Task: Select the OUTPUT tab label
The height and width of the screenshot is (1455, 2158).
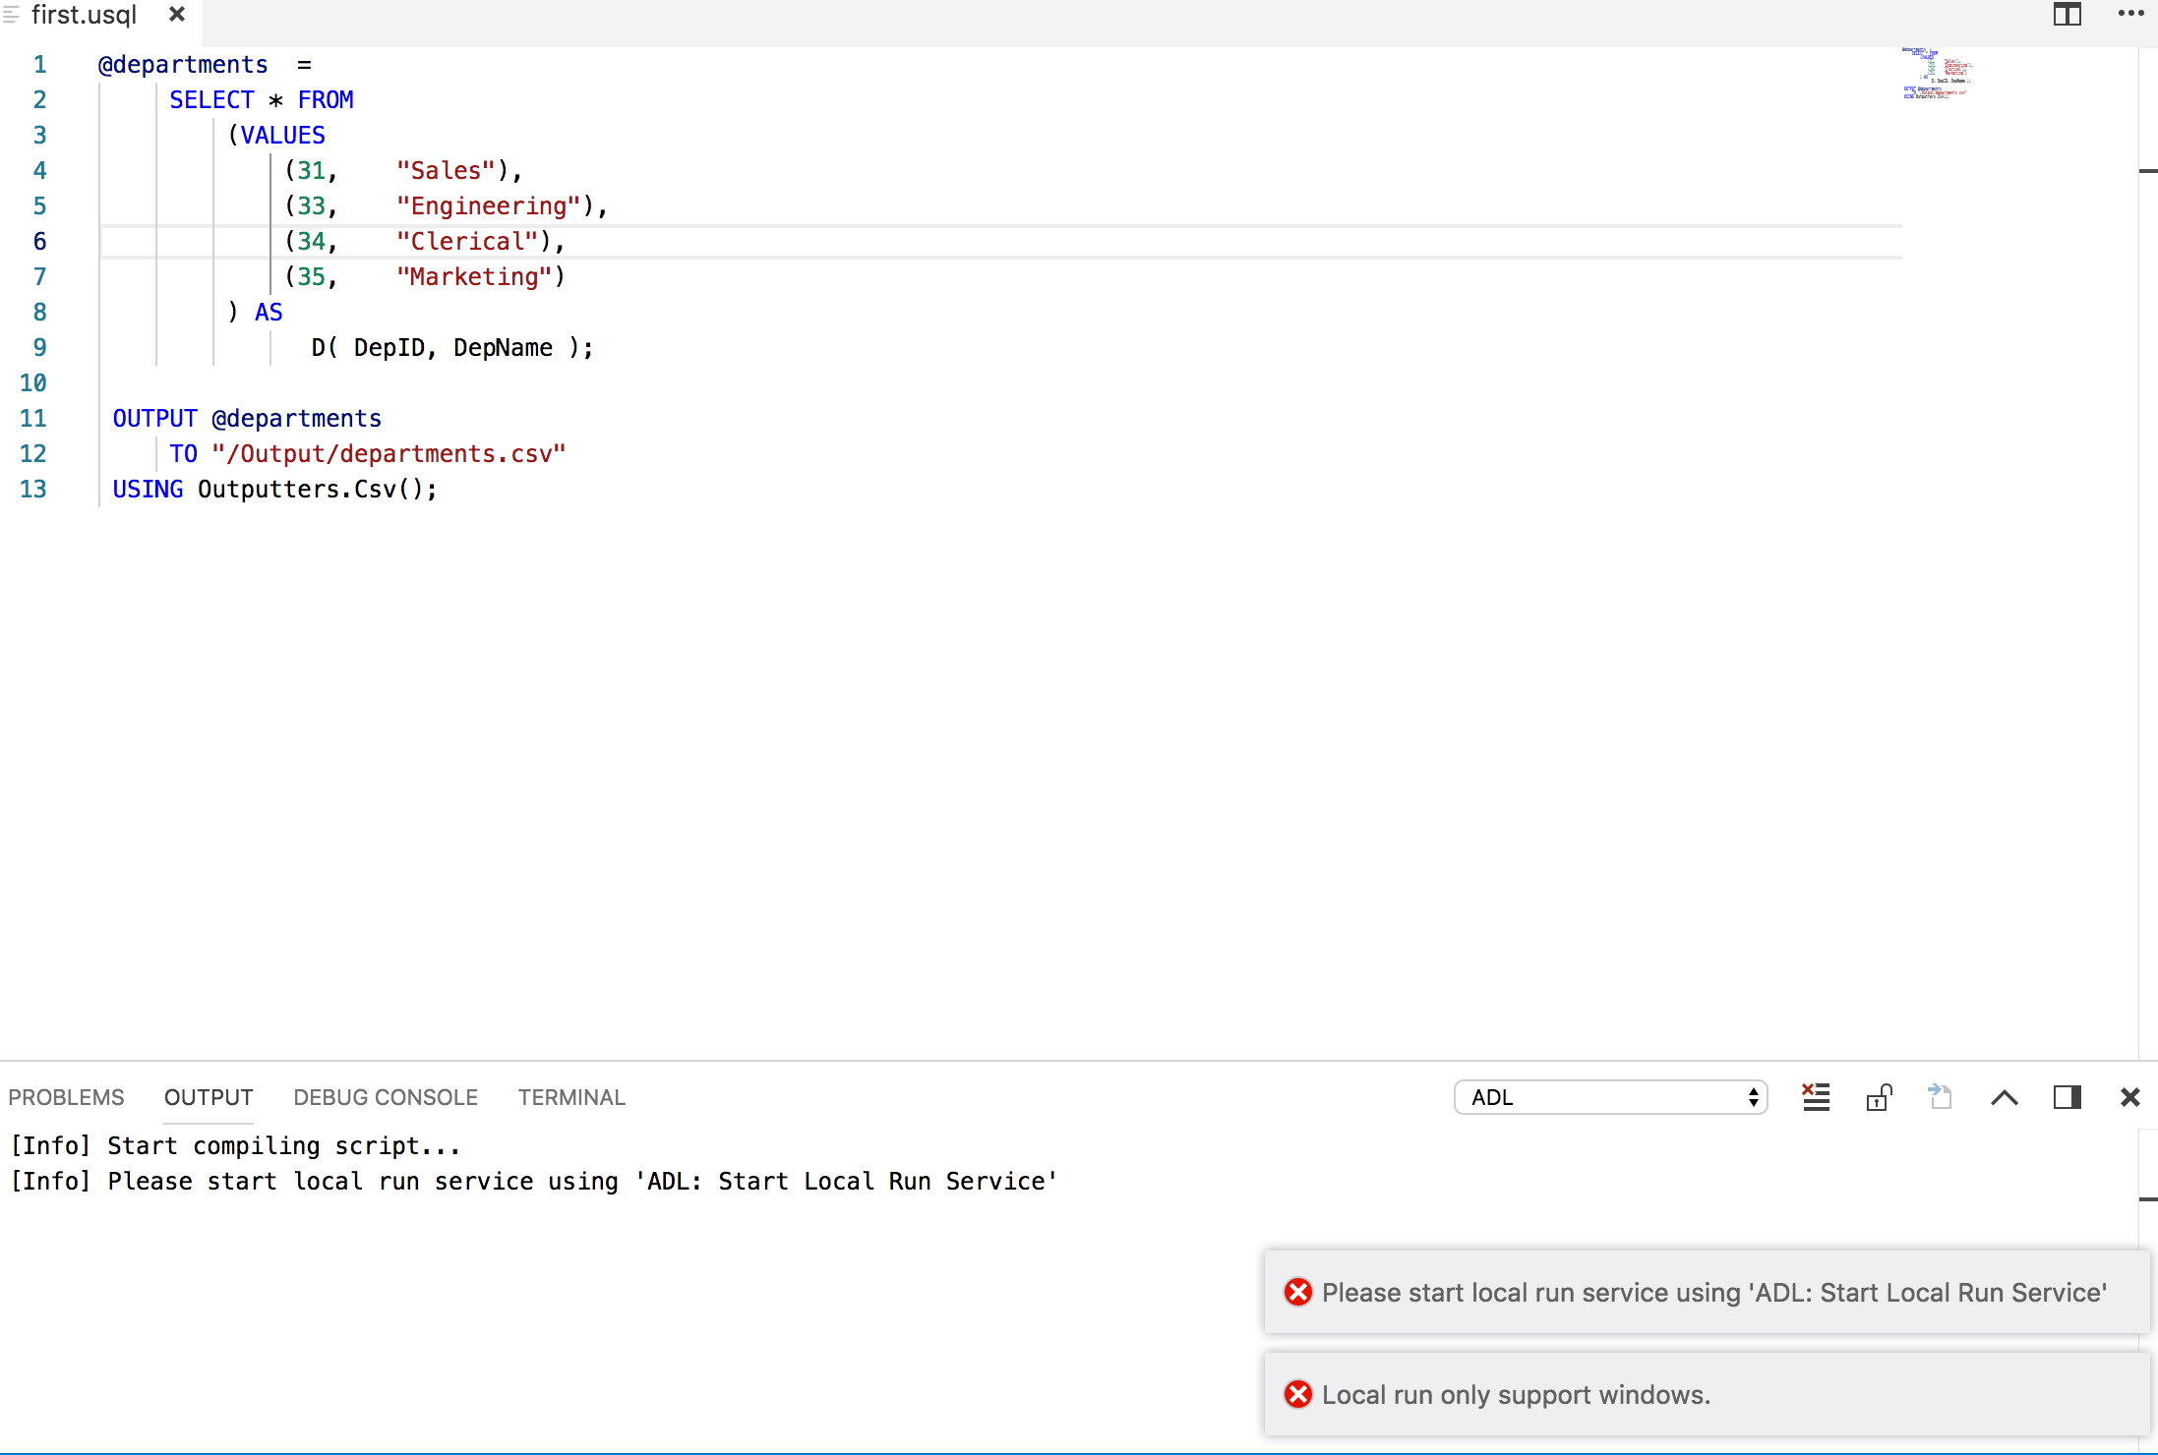Action: tap(208, 1097)
